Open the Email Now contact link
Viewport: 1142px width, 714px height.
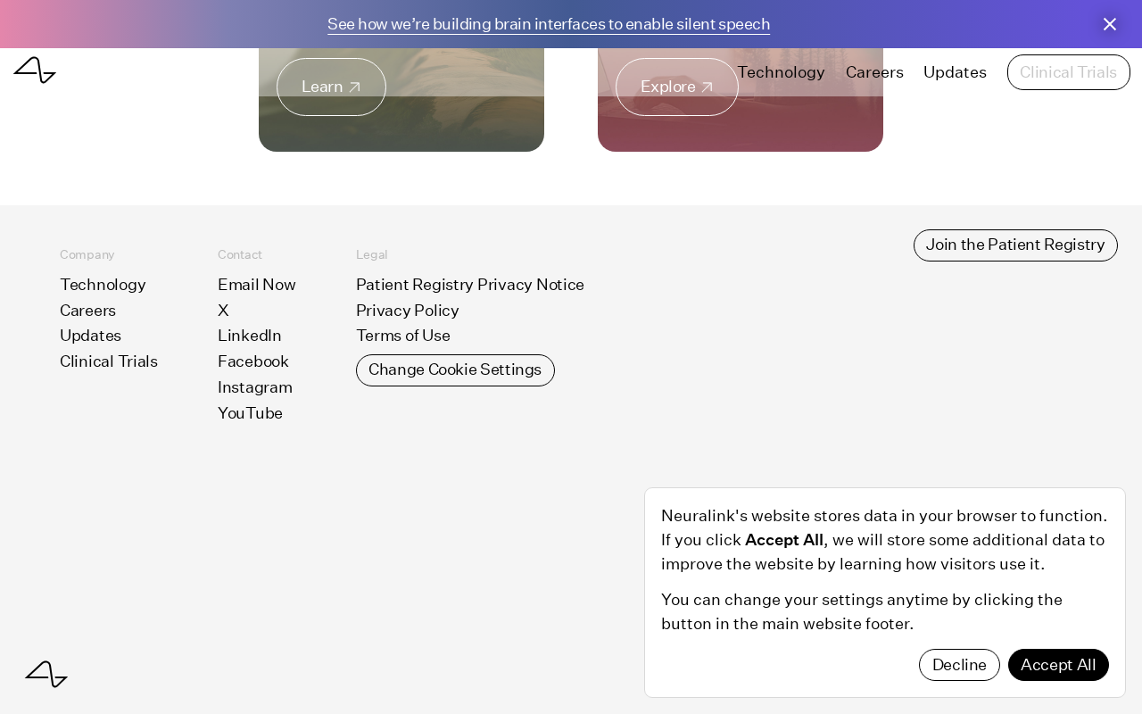click(x=257, y=285)
